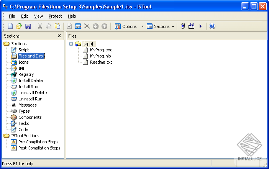Open the Options dropdown arrow
The image size is (269, 169).
tap(143, 26)
